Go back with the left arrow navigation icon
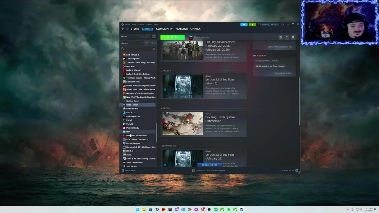Image resolution: width=379 pixels, height=213 pixels. coord(123,29)
